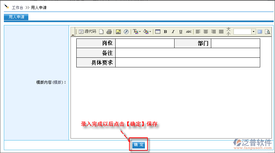Align text to the right
275x153 pixels.
pos(213,32)
